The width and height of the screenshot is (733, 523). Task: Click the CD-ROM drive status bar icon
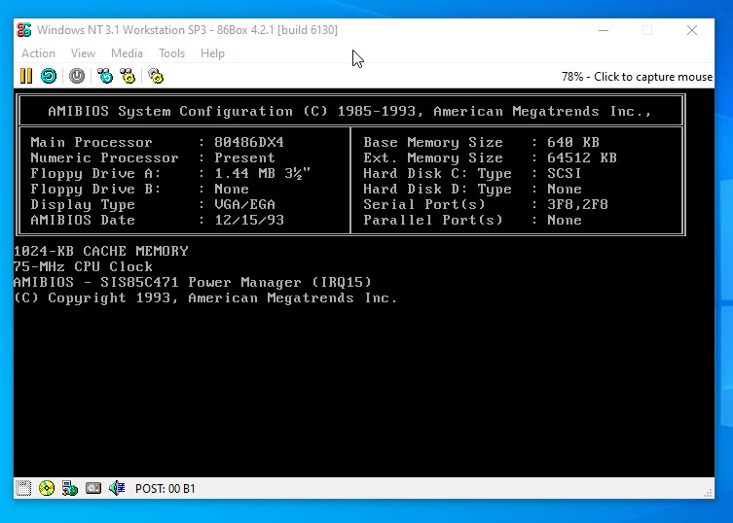pos(47,488)
